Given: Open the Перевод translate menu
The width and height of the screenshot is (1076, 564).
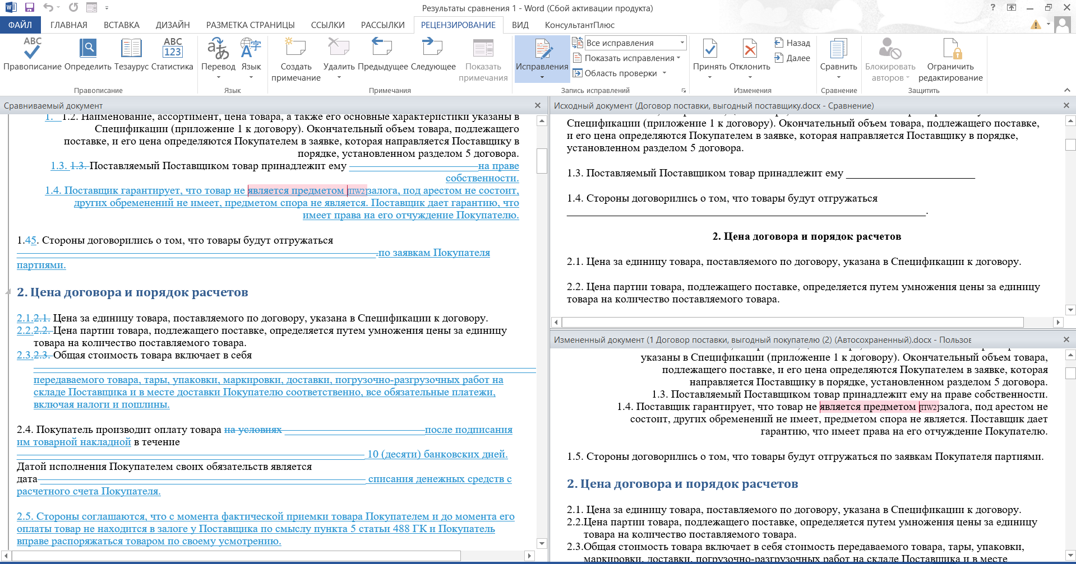Looking at the screenshot, I should 218,58.
